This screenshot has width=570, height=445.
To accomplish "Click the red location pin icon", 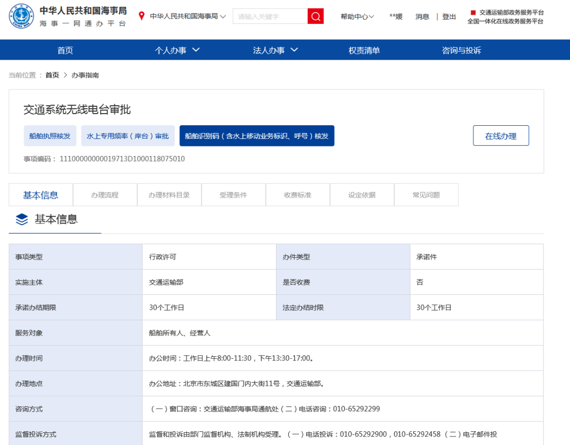I will 141,16.
